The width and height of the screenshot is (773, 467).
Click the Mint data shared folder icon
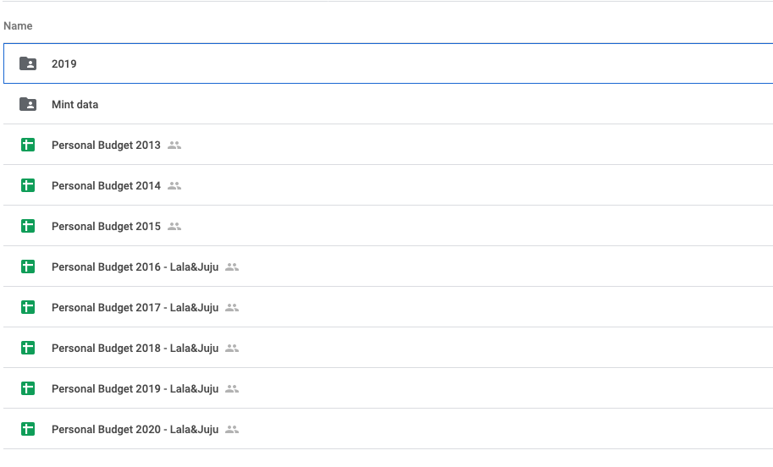tap(28, 104)
